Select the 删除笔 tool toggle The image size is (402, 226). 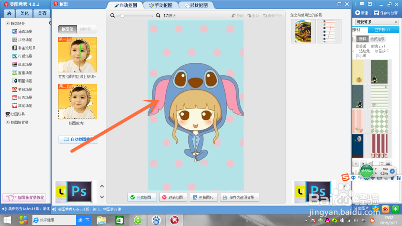coord(86,29)
